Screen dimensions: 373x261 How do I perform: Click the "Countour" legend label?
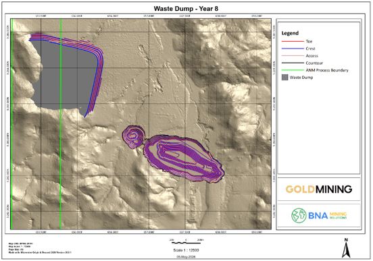pyautogui.click(x=314, y=63)
